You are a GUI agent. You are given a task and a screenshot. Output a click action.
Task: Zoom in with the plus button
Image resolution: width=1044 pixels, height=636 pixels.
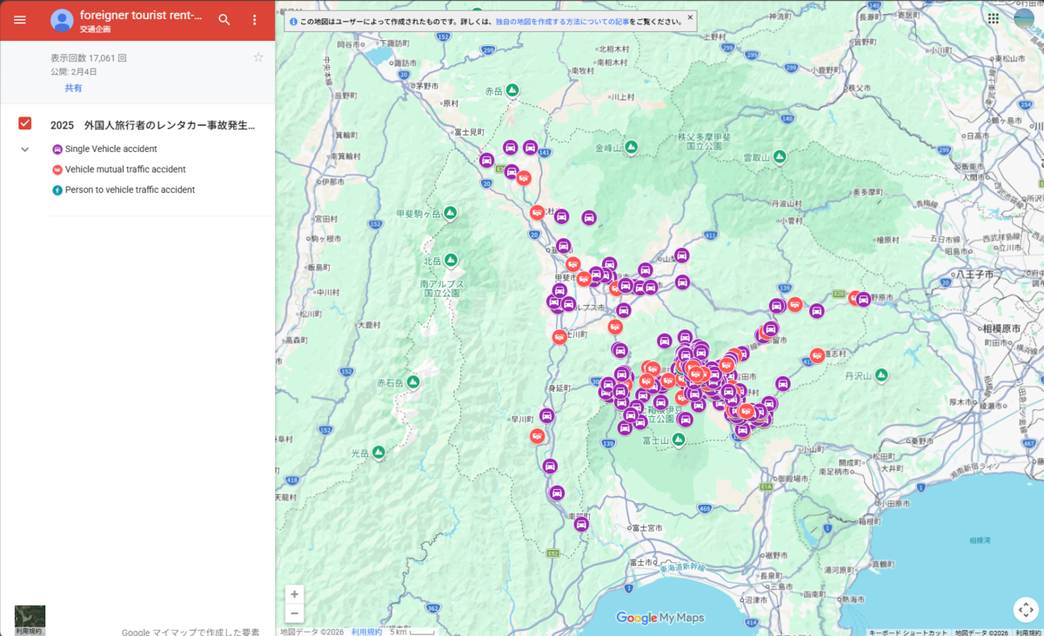(295, 594)
